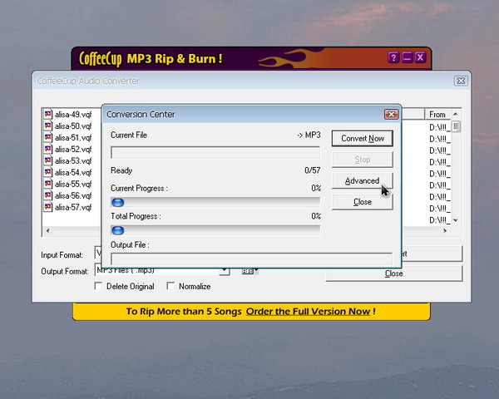Click Close button in Audio Converter window
This screenshot has height=399, width=499.
tap(394, 273)
